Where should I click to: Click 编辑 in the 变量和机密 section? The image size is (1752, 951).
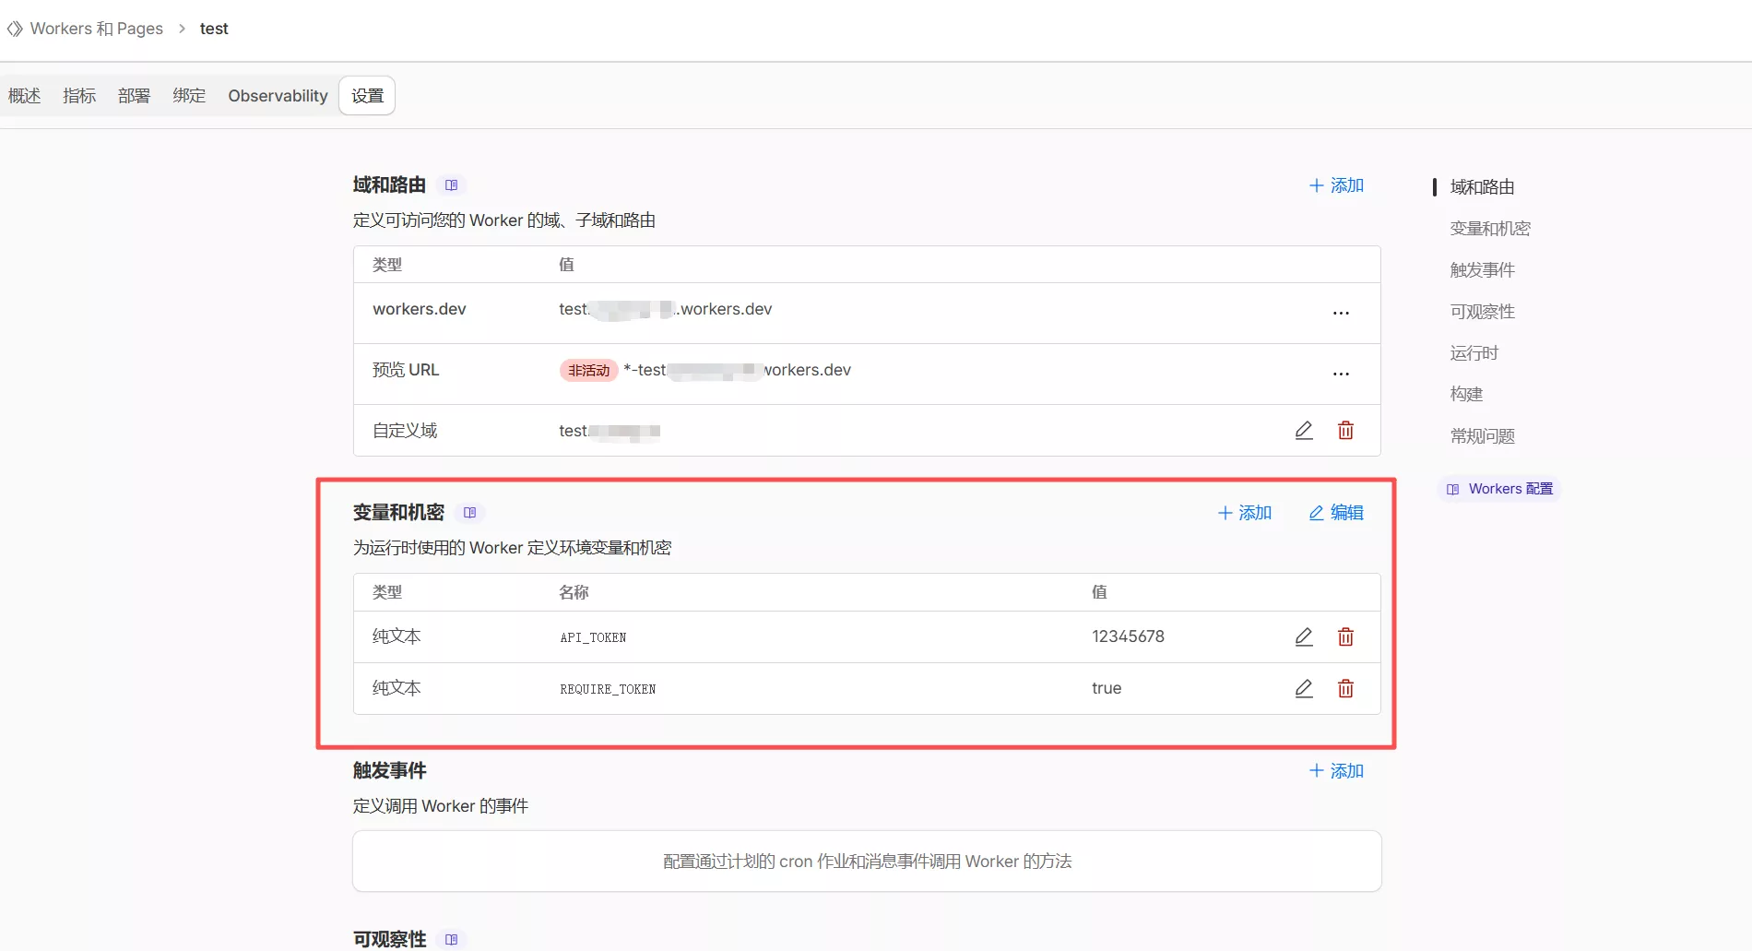tap(1336, 513)
